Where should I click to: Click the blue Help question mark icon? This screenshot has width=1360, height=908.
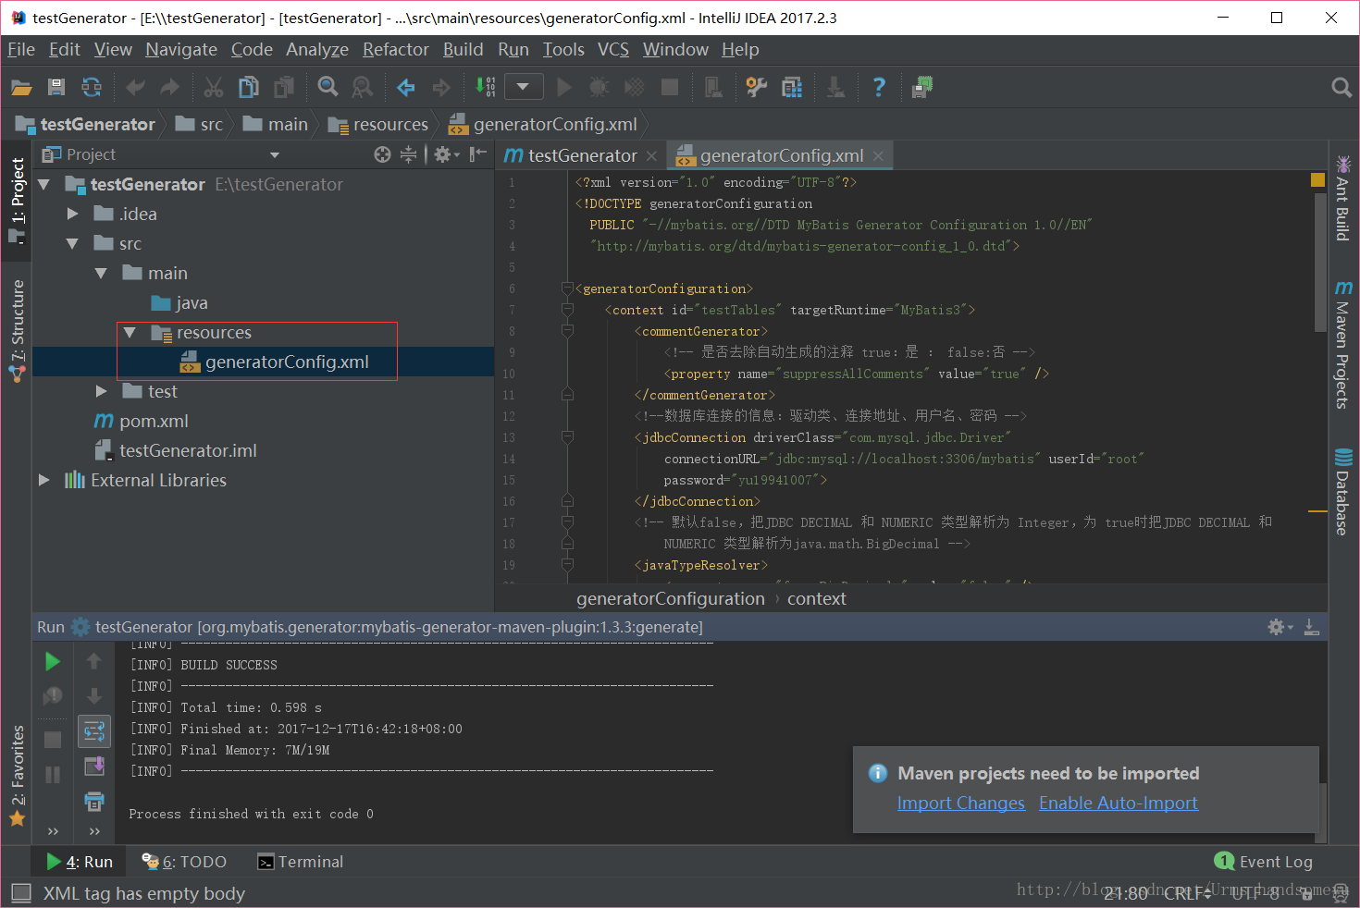click(879, 87)
